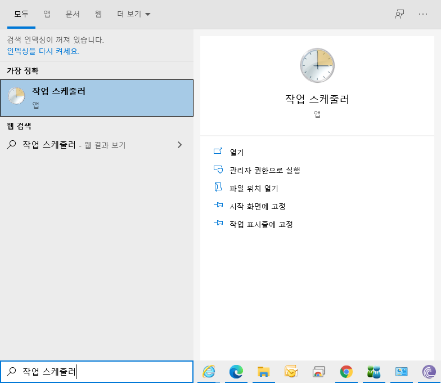Open the purple swirl app on the taskbar

point(429,372)
